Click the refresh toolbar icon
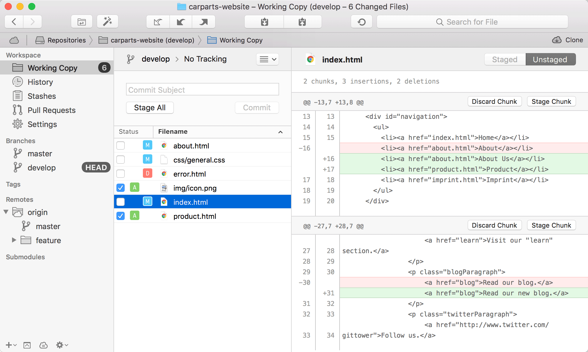The width and height of the screenshot is (588, 352). tap(362, 22)
